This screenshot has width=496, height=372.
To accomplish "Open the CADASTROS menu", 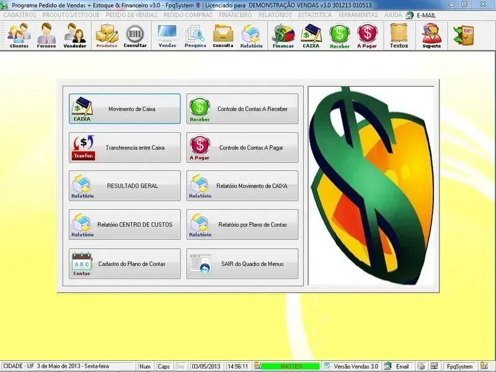I will point(20,14).
